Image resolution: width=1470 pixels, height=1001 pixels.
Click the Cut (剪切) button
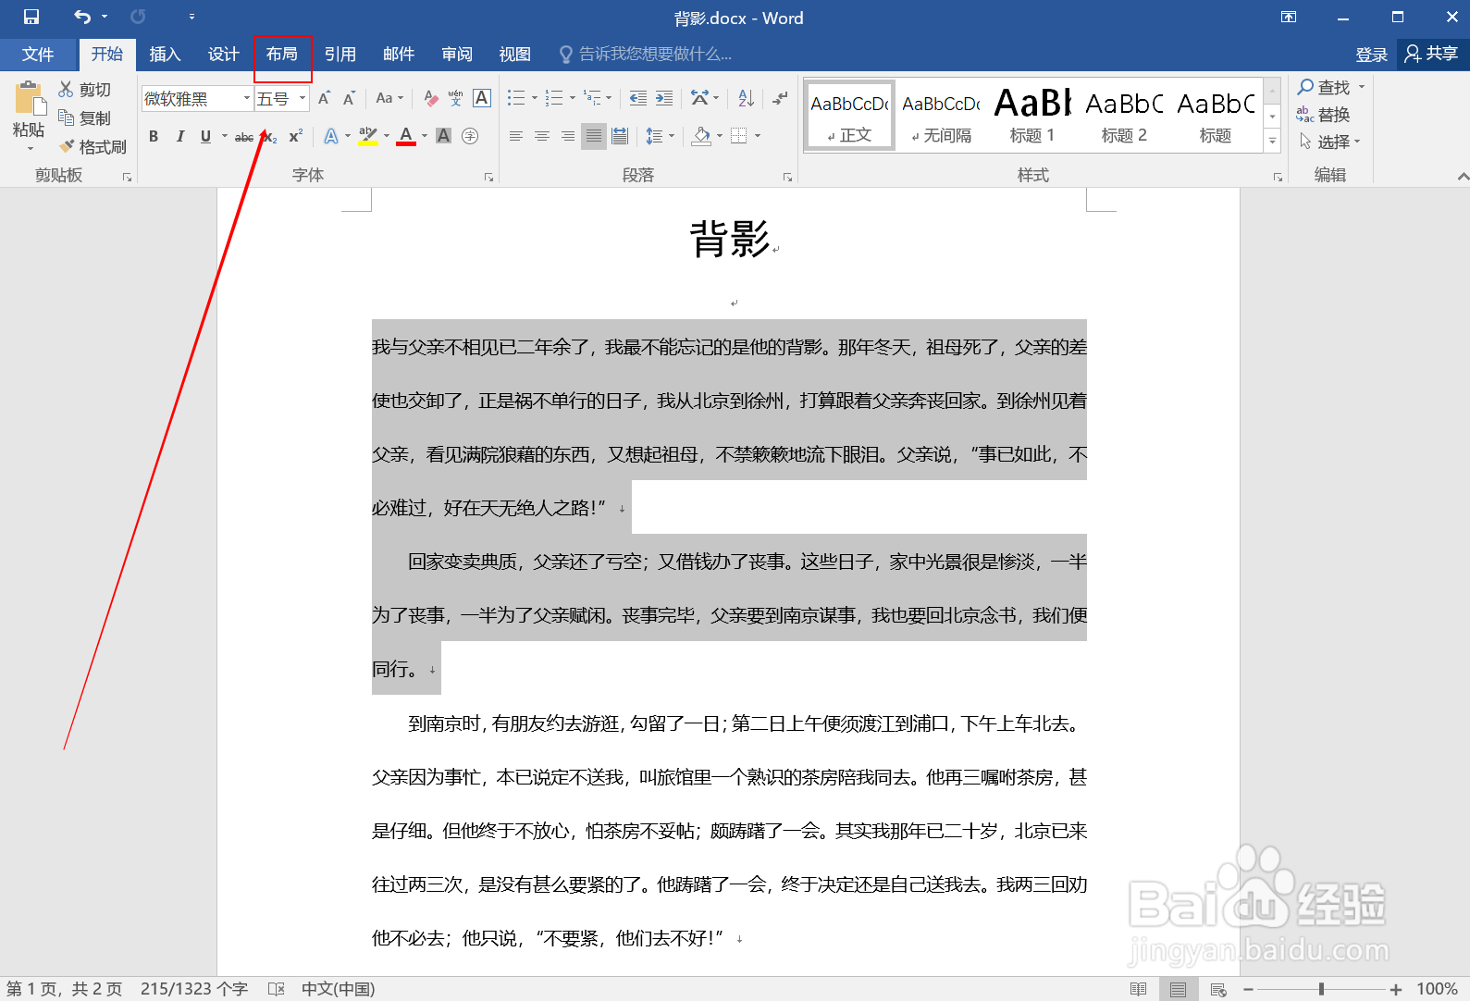coord(85,90)
